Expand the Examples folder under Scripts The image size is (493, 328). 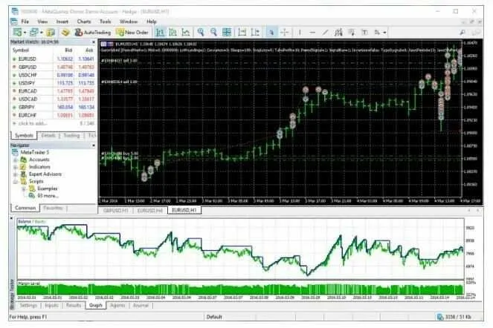(x=24, y=188)
